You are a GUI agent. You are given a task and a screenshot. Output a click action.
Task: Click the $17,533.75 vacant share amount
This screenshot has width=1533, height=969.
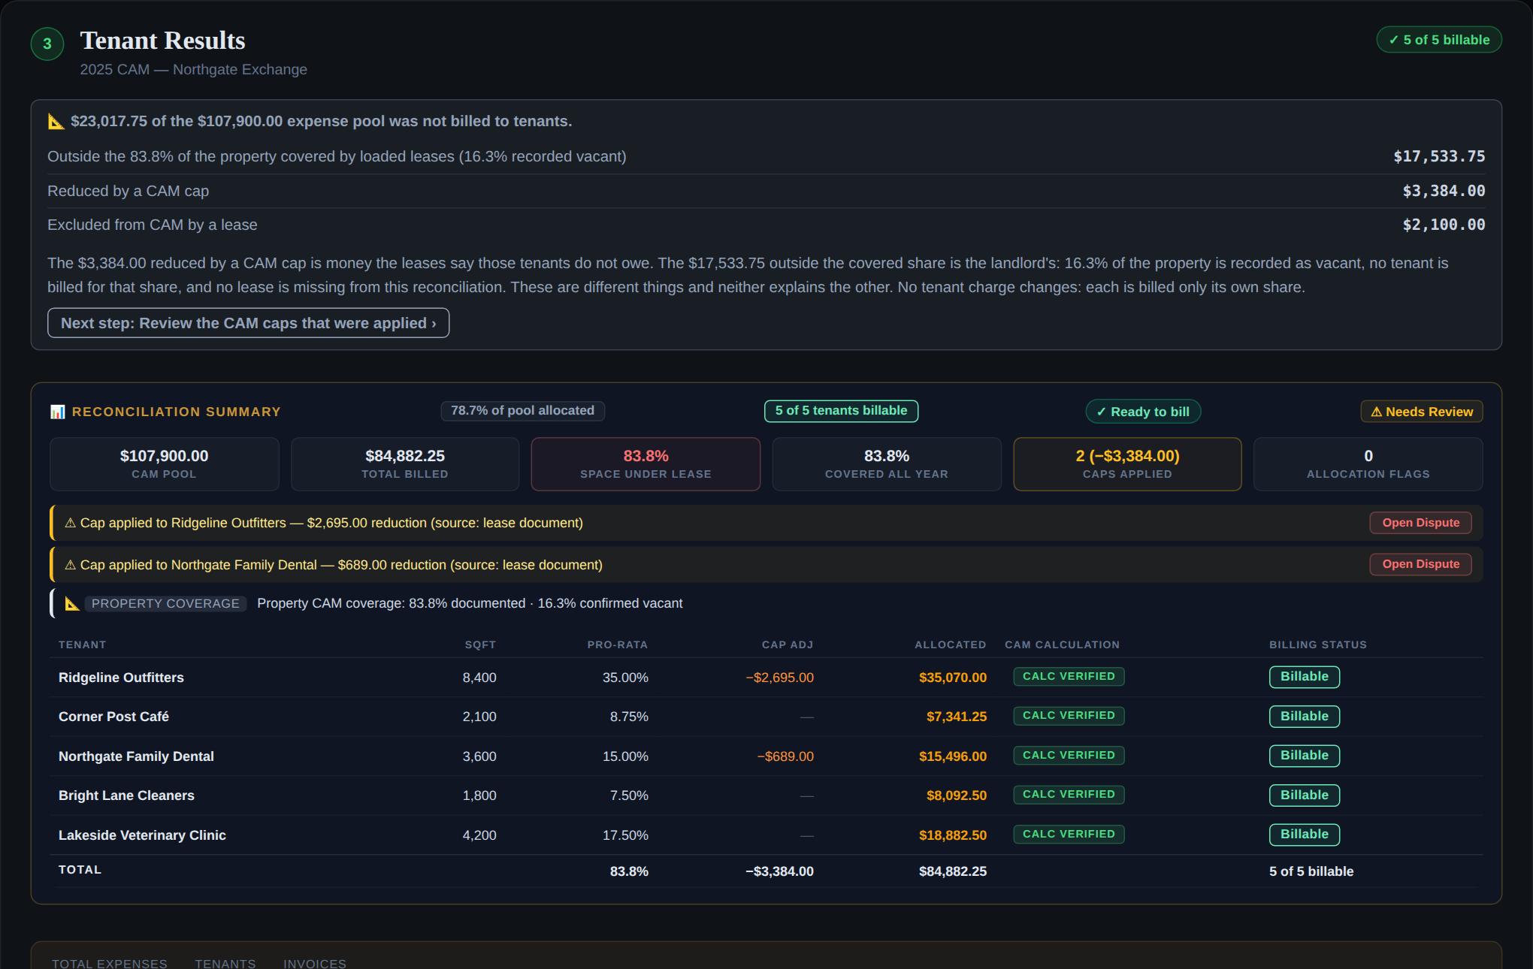click(x=1439, y=156)
